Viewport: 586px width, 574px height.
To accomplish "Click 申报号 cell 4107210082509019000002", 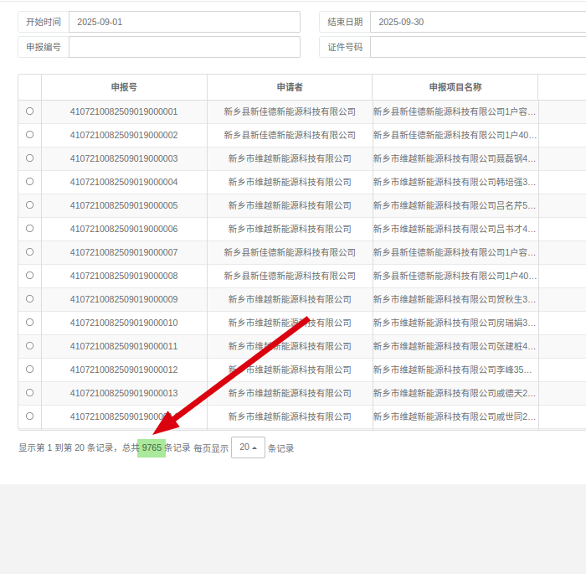I will pos(124,135).
